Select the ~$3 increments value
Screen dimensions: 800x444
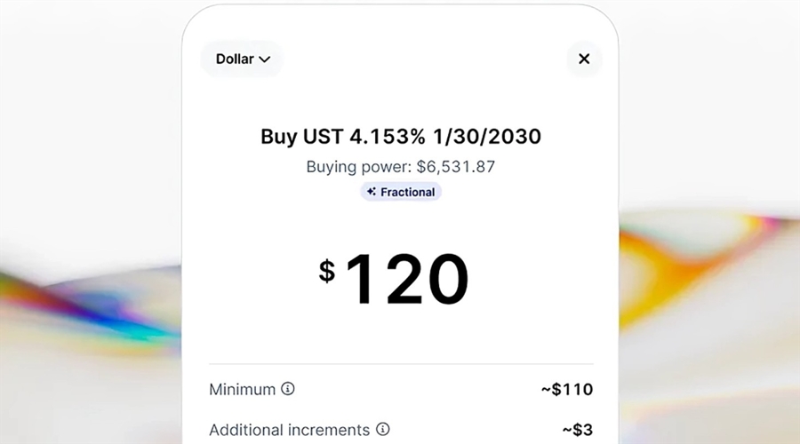pos(577,430)
